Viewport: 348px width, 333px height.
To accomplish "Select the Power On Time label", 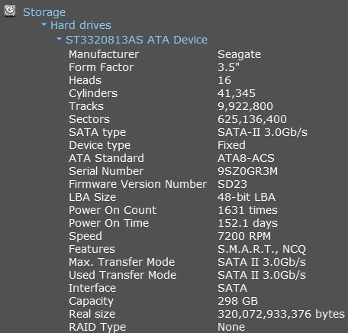I will click(x=108, y=223).
